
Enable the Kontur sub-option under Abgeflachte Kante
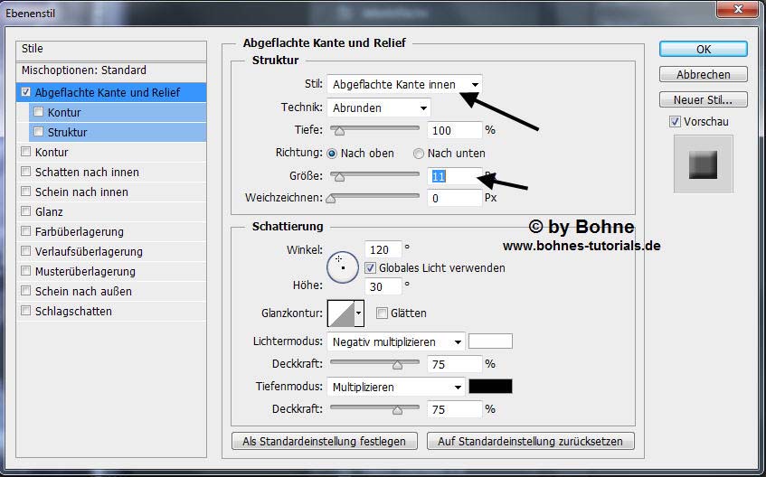click(38, 113)
